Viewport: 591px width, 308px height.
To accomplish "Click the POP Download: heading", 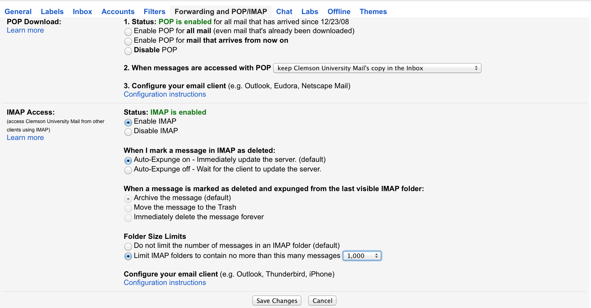I will point(34,22).
